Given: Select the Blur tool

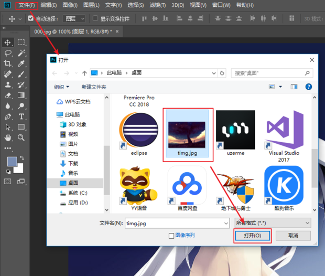Looking at the screenshot, I should coord(8,106).
